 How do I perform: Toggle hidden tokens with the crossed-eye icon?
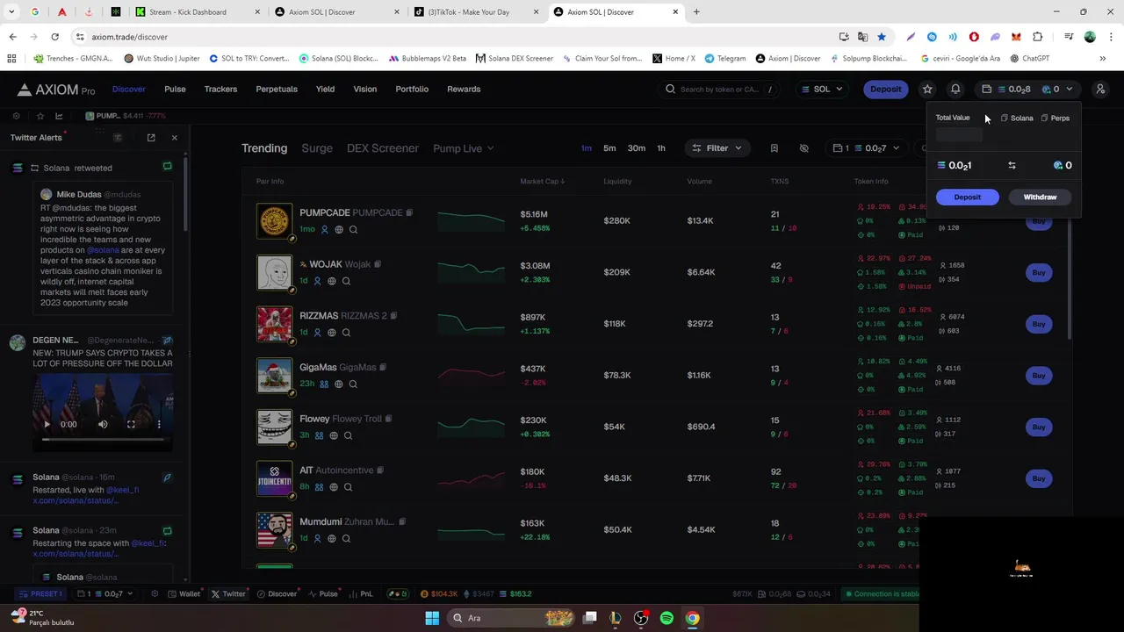[x=803, y=148]
